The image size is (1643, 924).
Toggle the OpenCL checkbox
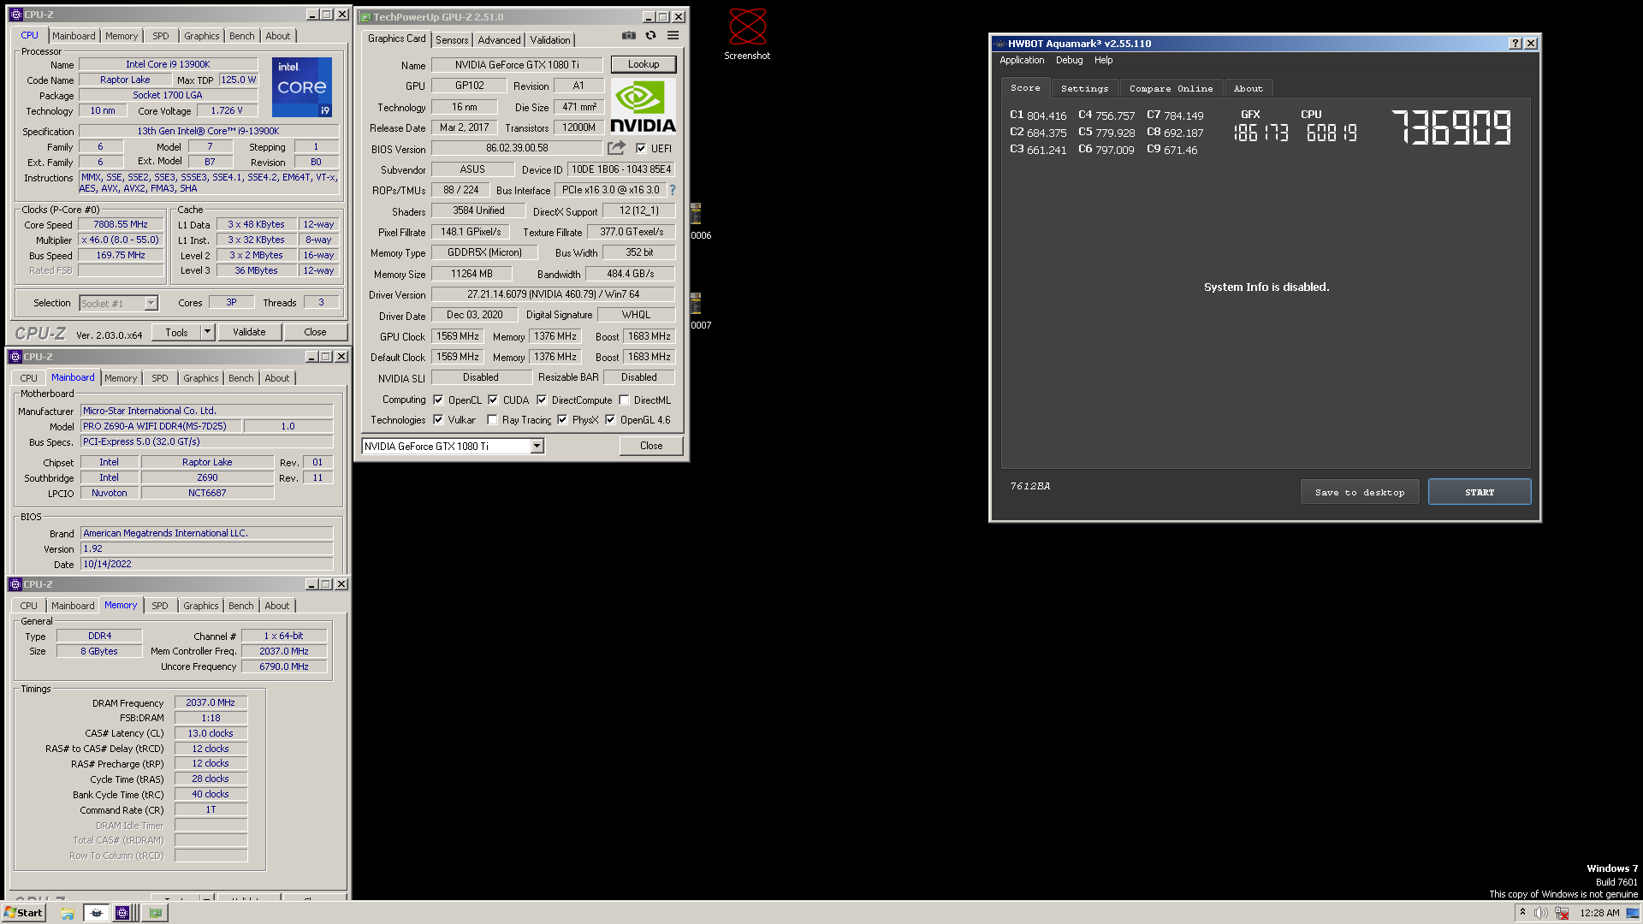(438, 400)
